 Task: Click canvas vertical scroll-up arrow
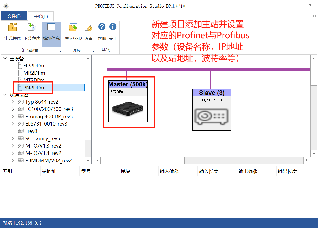click(x=314, y=58)
